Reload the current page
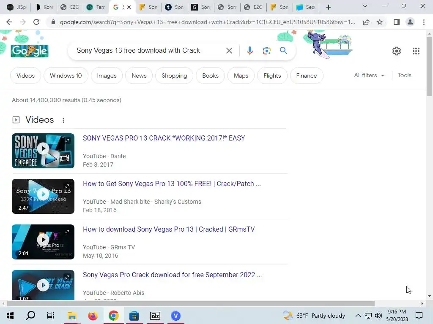 click(36, 22)
